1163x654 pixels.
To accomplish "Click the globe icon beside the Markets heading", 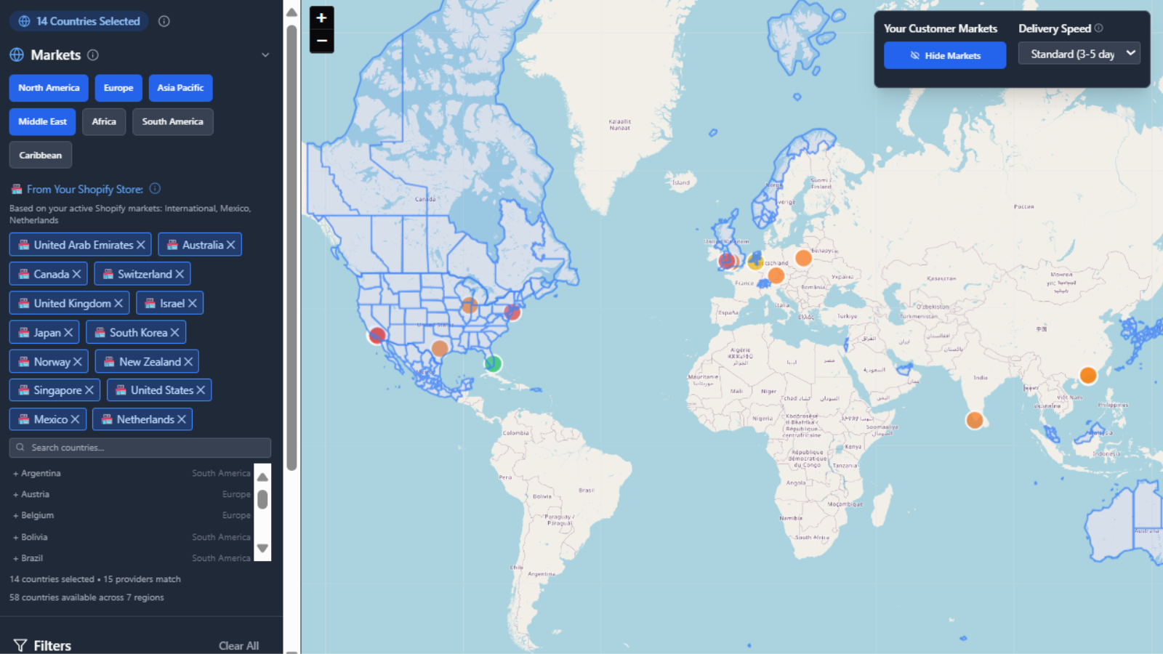I will coord(16,54).
